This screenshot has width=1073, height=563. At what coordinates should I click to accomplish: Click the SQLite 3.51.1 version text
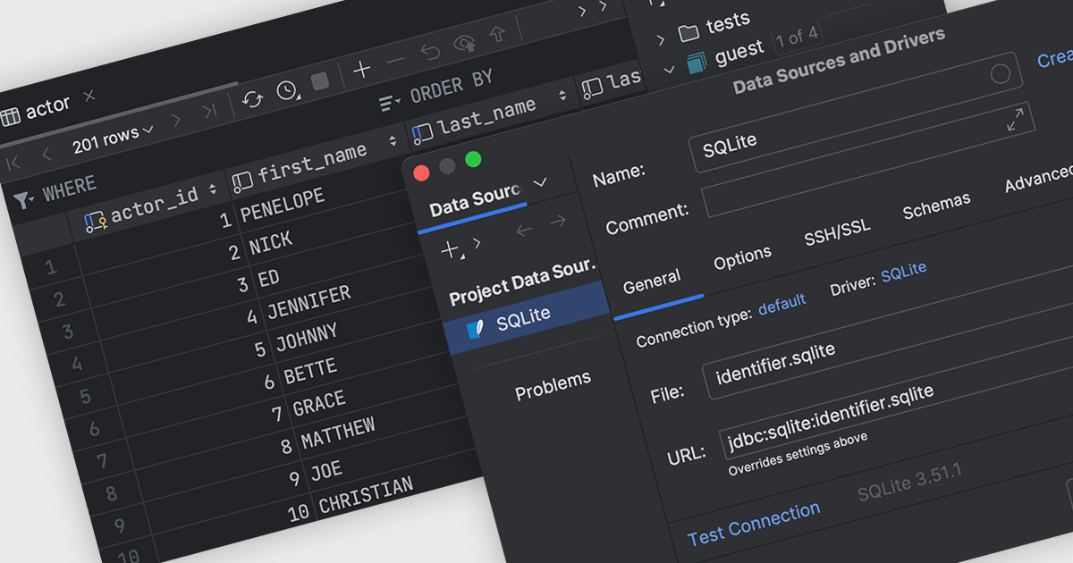[x=909, y=483]
